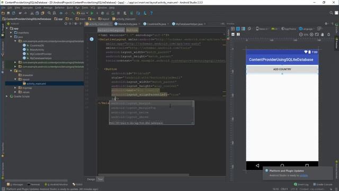Click the Make Project build icon

pyautogui.click(x=73, y=13)
